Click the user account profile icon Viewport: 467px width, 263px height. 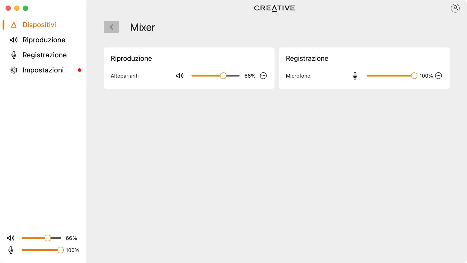point(455,8)
